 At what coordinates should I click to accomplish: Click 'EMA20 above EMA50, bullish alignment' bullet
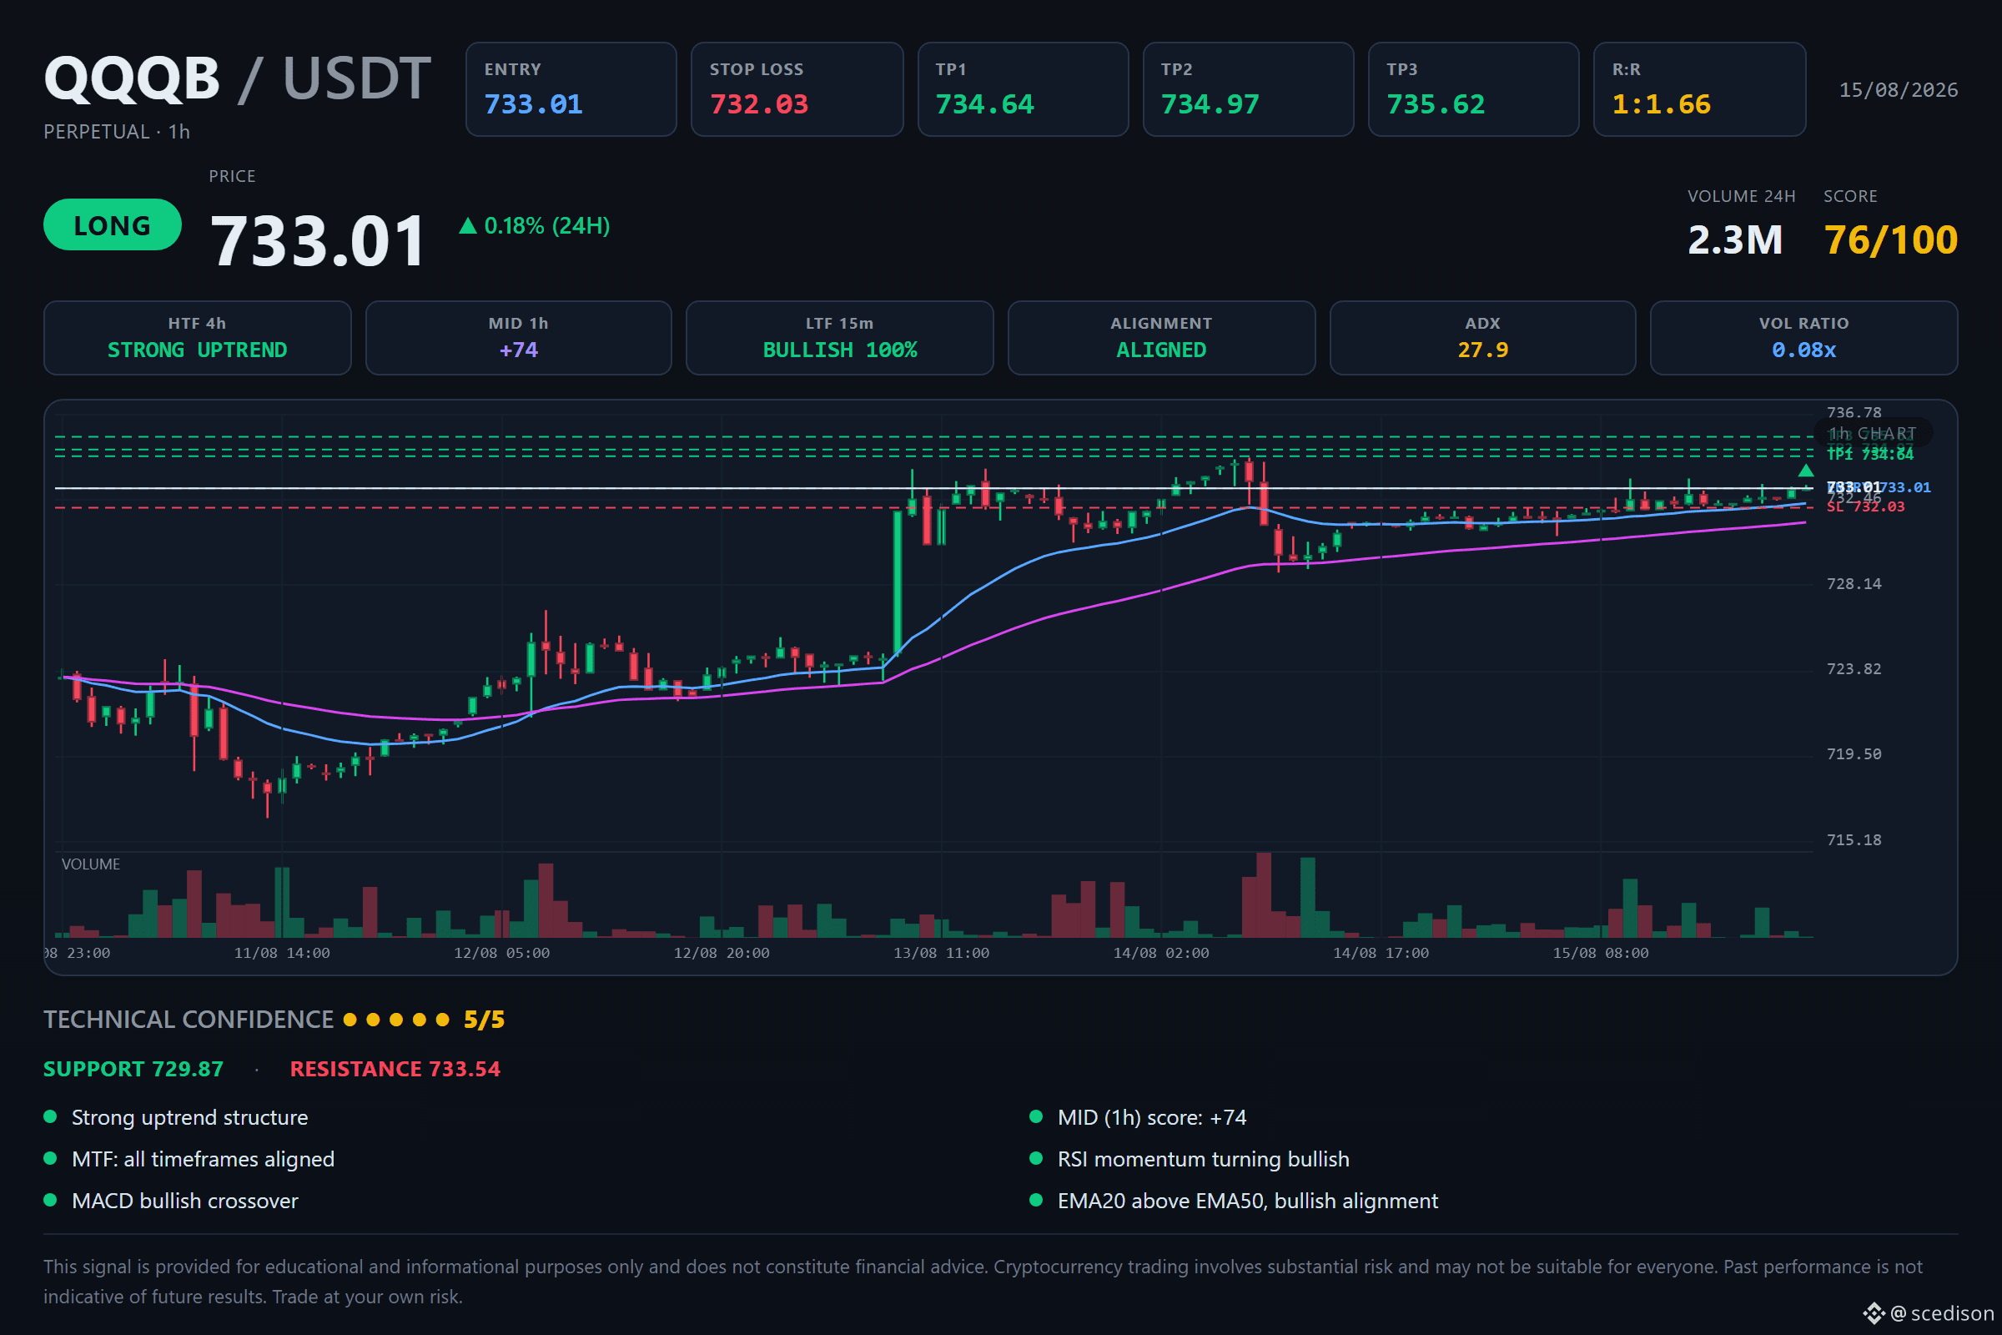[x=1248, y=1201]
